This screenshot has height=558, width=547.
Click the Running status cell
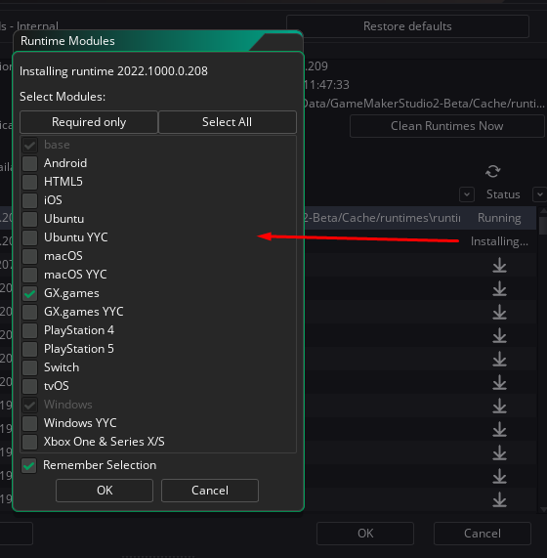pos(499,218)
